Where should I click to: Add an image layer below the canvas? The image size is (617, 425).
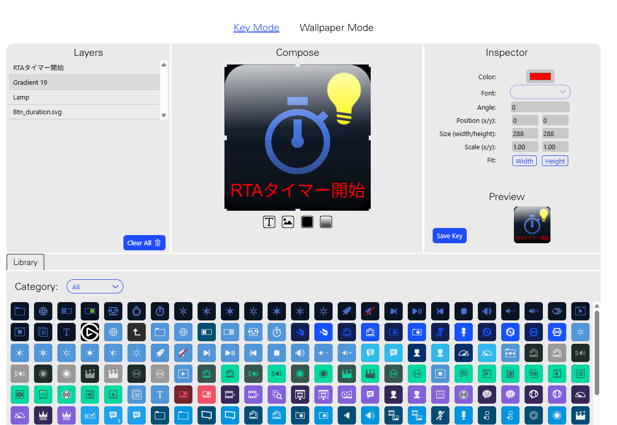pyautogui.click(x=288, y=222)
